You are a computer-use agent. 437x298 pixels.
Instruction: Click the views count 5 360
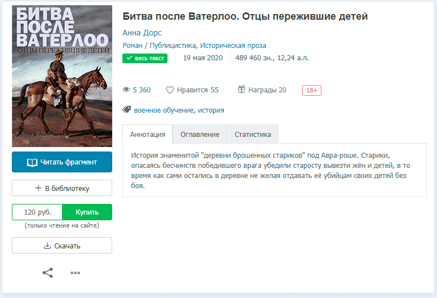tap(142, 90)
